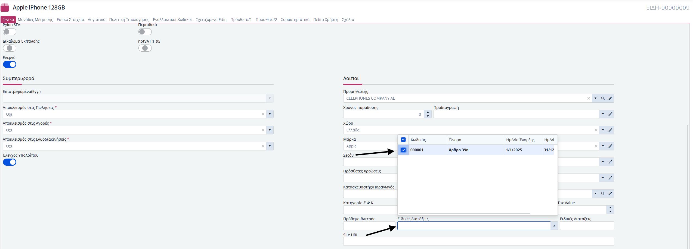Toggle the Pylon SFA switch

(10, 32)
